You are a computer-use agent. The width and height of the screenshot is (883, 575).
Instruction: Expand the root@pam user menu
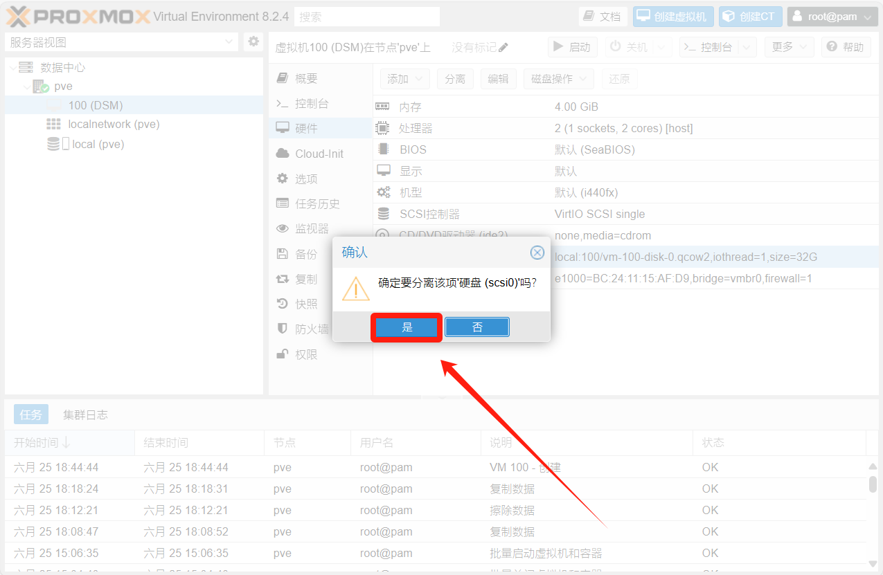coord(832,17)
